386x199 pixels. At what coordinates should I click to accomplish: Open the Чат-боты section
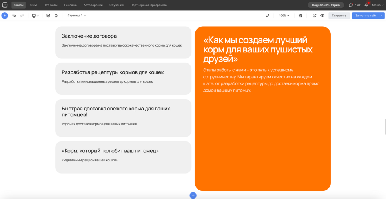click(x=51, y=5)
